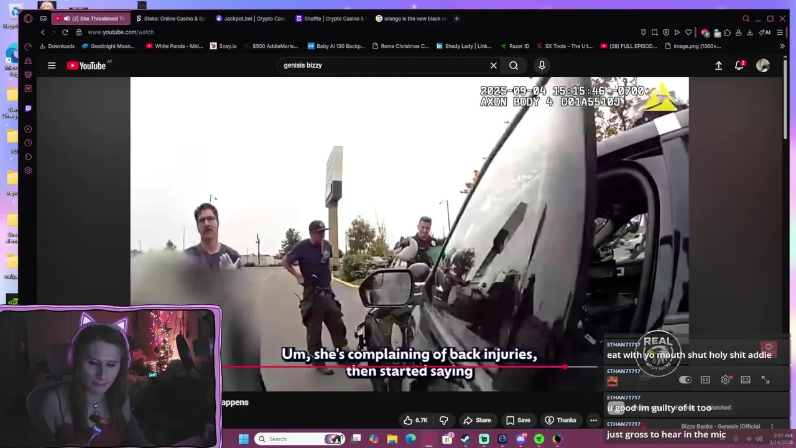Toggle theater mode button in player
This screenshot has width=796, height=448.
(x=746, y=380)
